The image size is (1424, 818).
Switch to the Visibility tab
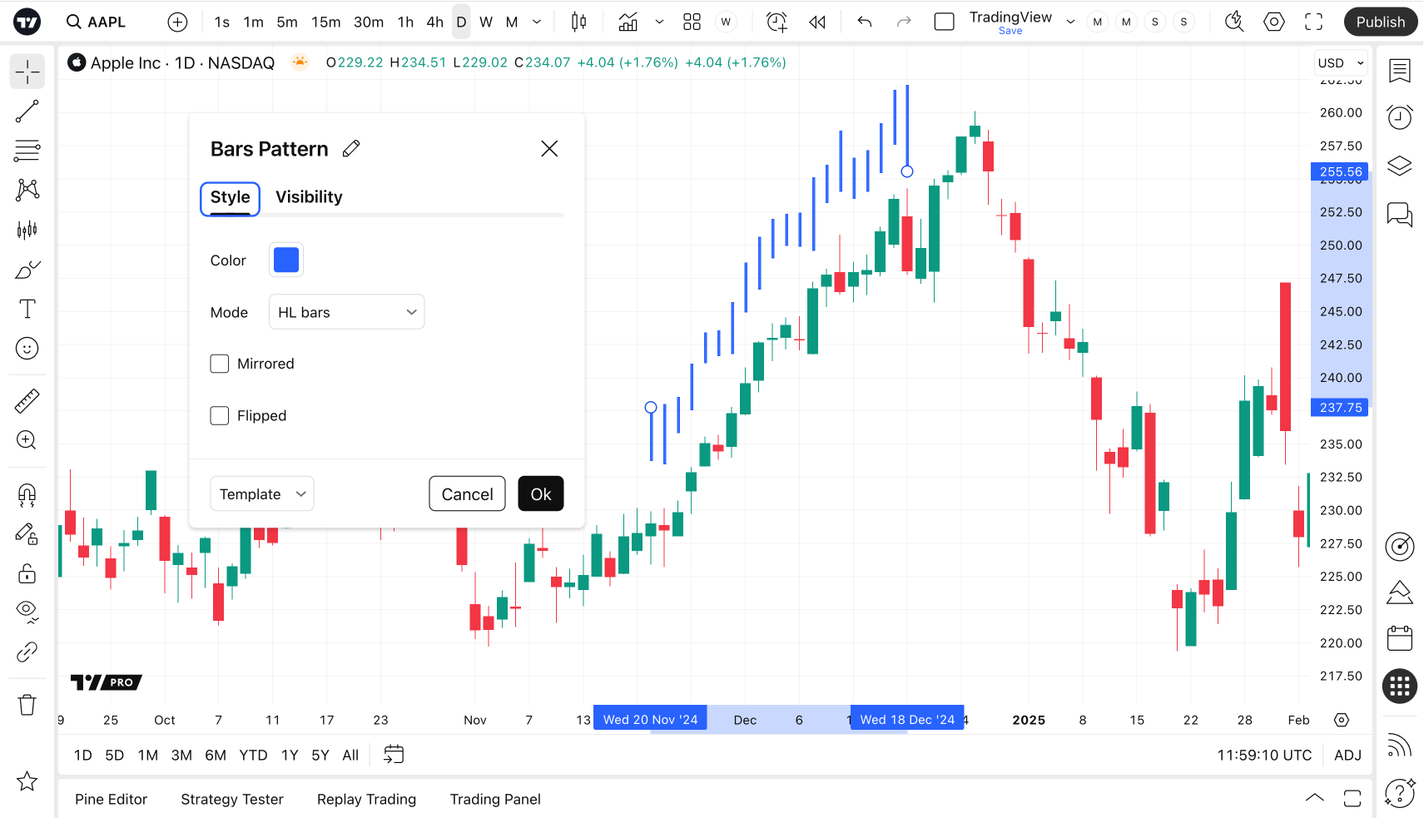(x=309, y=197)
